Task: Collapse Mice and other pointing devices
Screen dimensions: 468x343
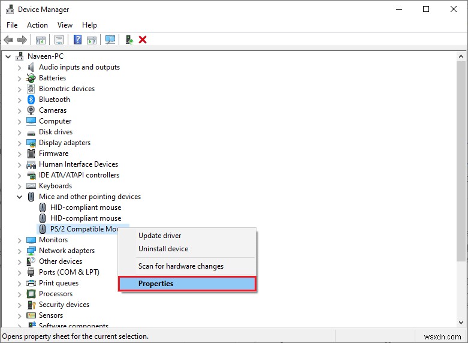Action: 20,197
